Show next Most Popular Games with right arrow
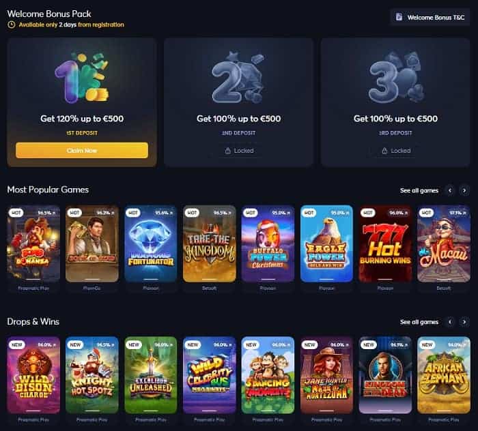 pos(464,190)
